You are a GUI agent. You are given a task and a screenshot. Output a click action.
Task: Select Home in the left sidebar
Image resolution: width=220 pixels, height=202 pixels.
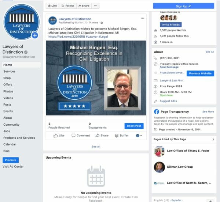pos(21,65)
